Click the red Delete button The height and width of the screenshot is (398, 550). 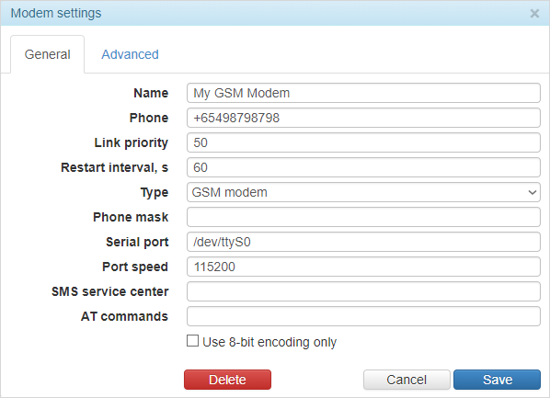tap(227, 380)
